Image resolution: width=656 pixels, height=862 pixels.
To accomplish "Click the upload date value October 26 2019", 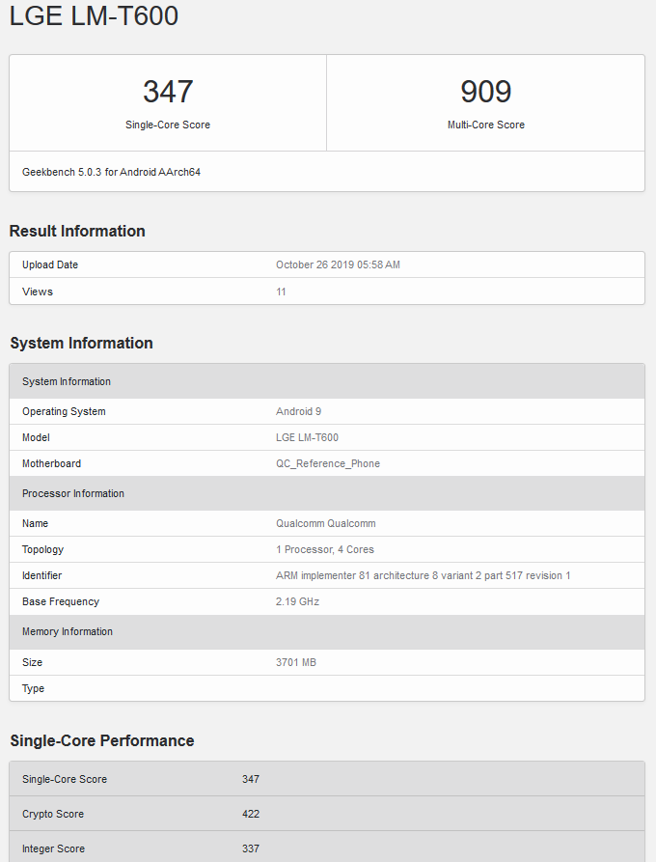I will pyautogui.click(x=338, y=264).
